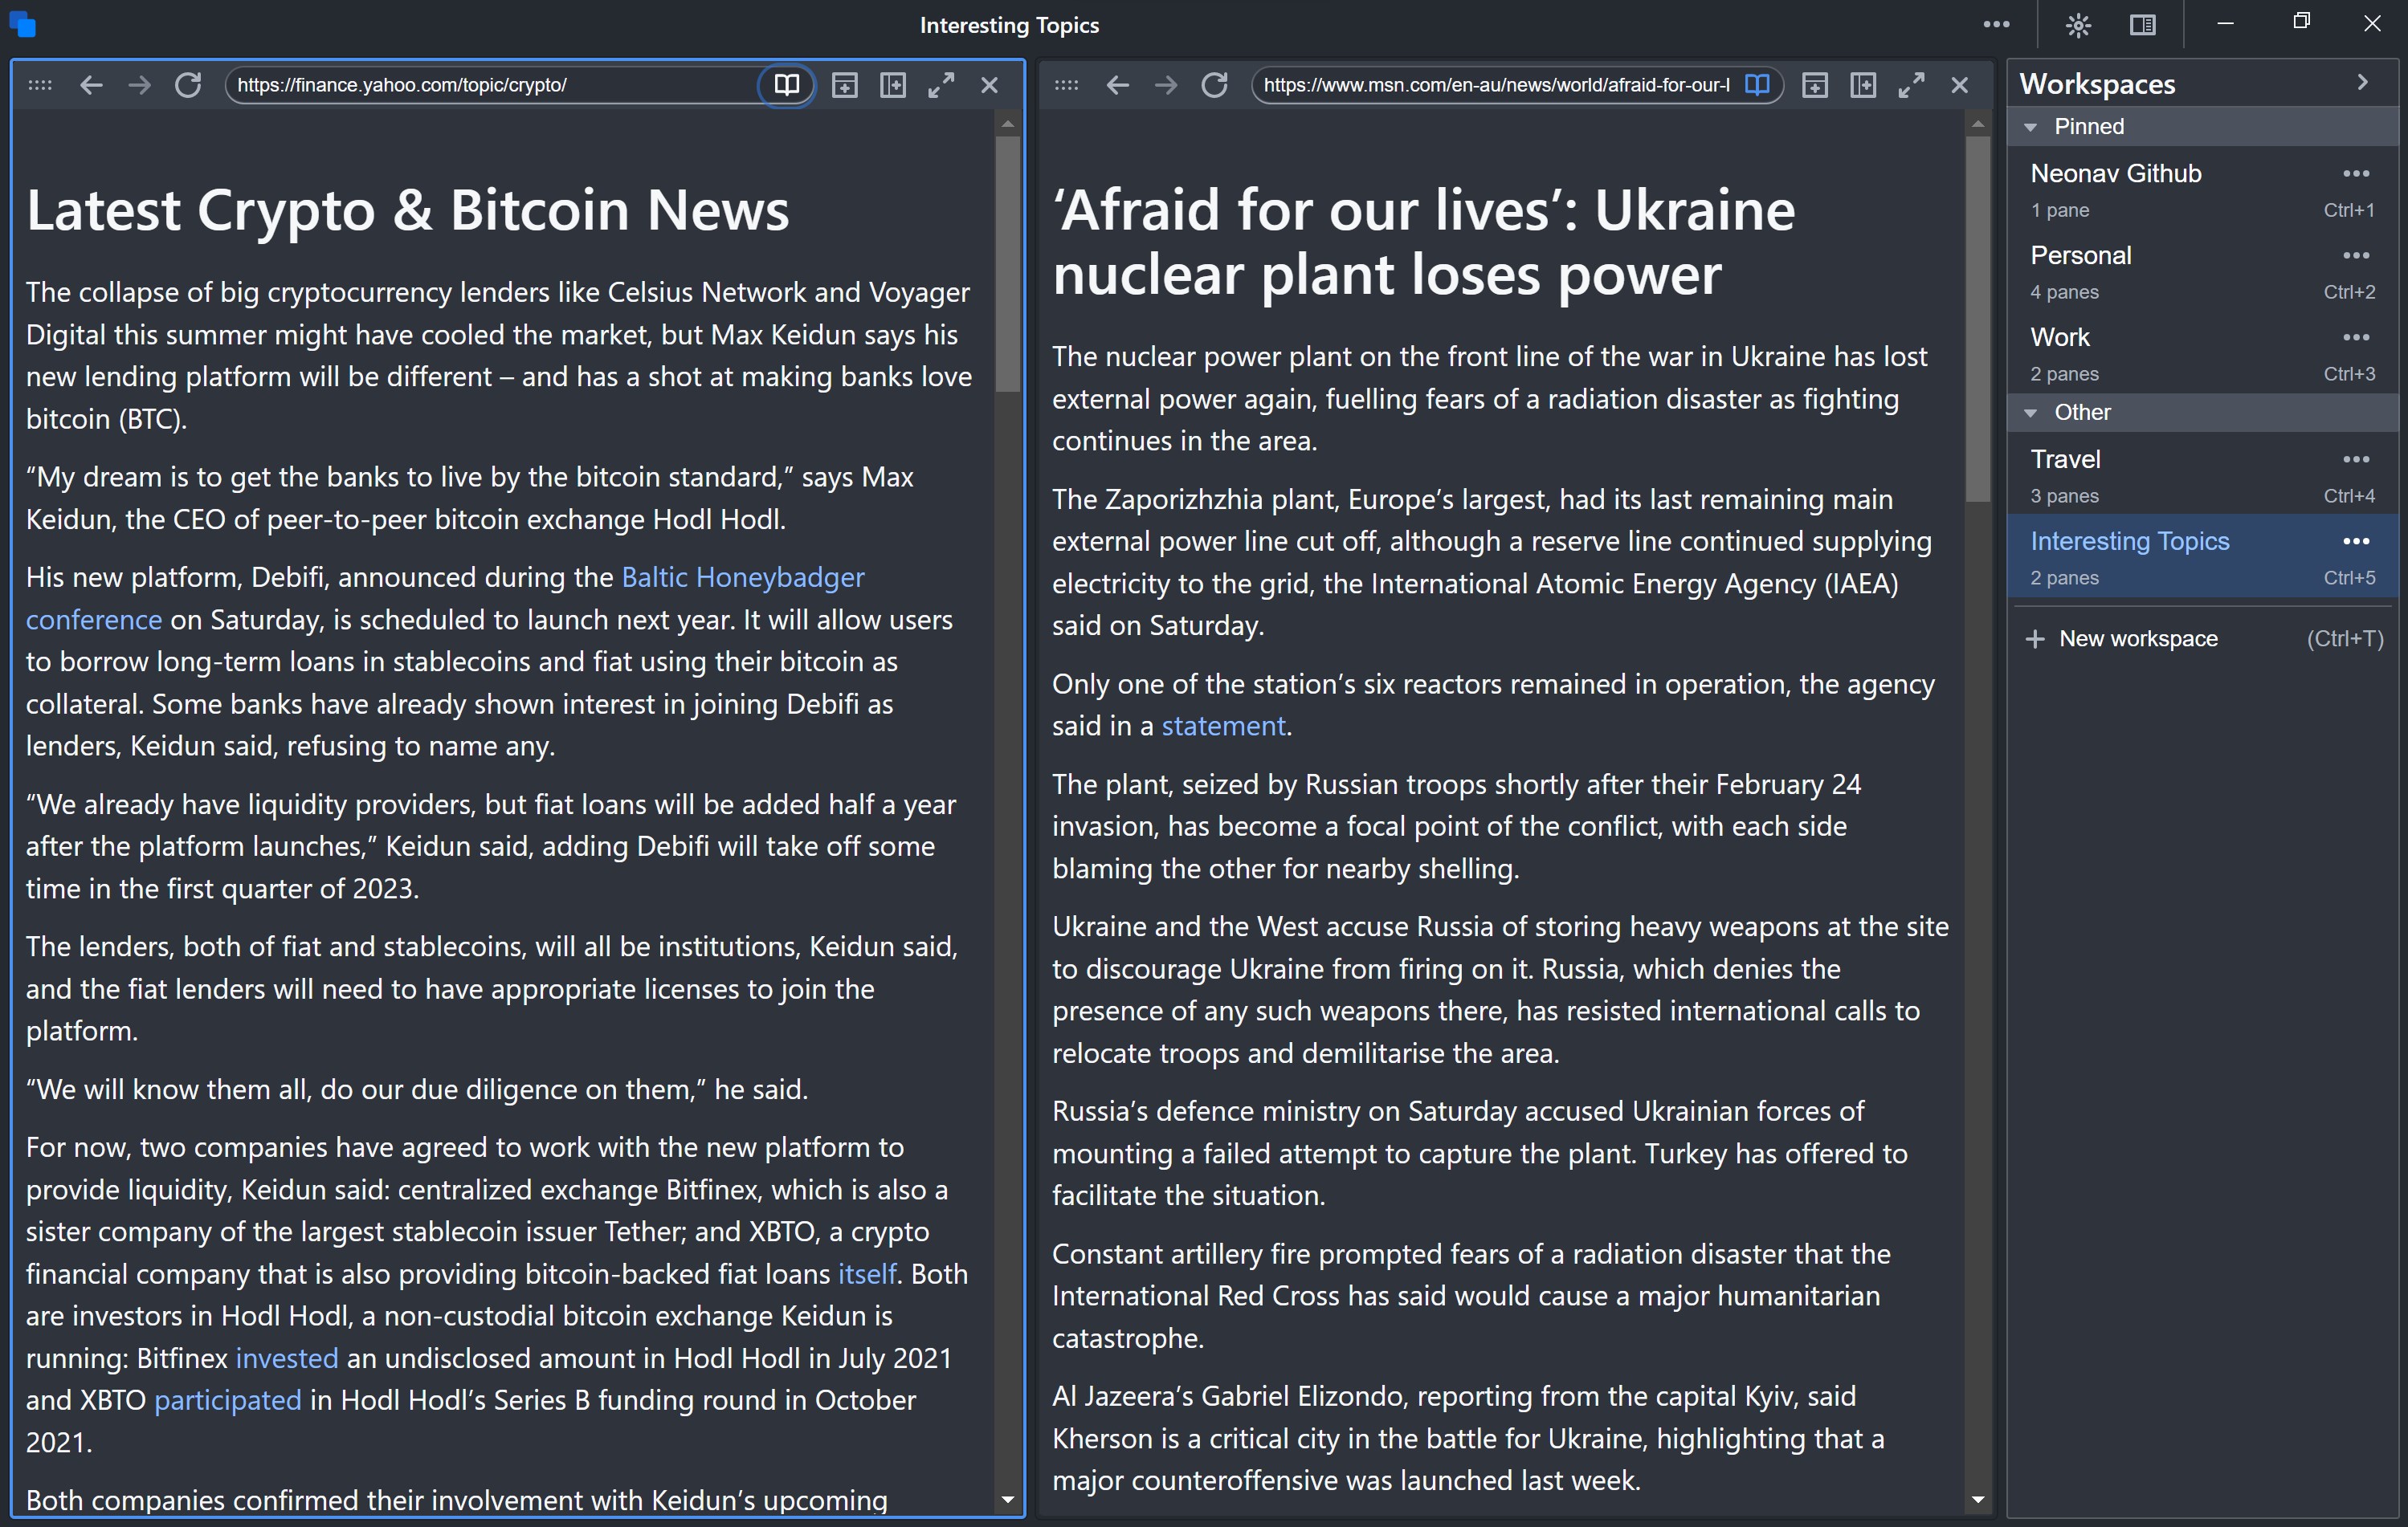Image resolution: width=2408 pixels, height=1527 pixels.
Task: Click the finance.yahoo.com URL field
Action: click(490, 85)
